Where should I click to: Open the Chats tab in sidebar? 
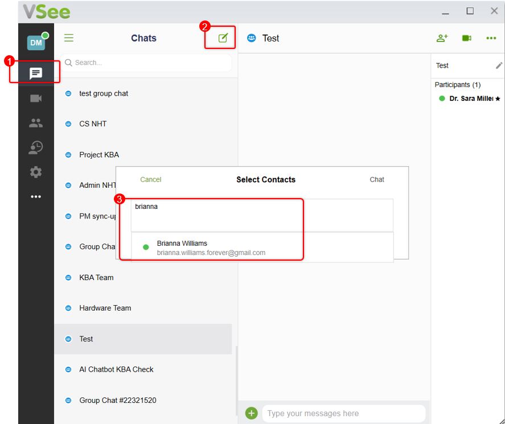pyautogui.click(x=36, y=73)
